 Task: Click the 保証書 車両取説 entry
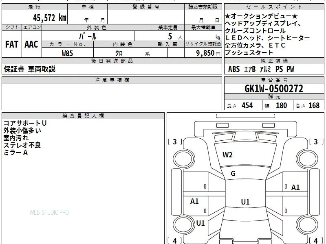coord(29,69)
